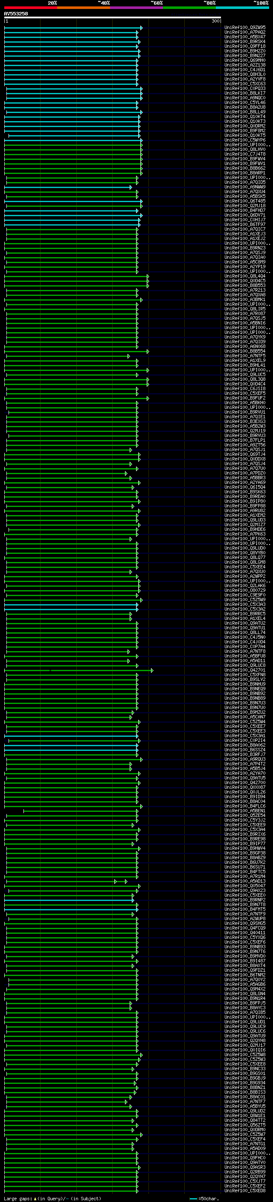The height and width of the screenshot is (1202, 273).
Task: Select hit label UniRef100_Q42700
Action: point(245,782)
